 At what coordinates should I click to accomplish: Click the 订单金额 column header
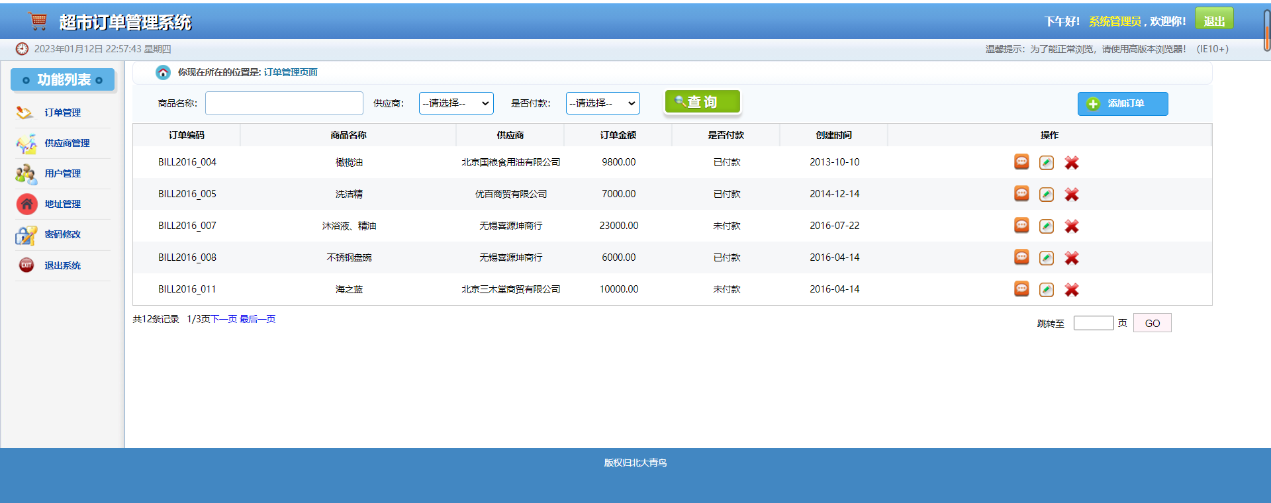tap(618, 135)
